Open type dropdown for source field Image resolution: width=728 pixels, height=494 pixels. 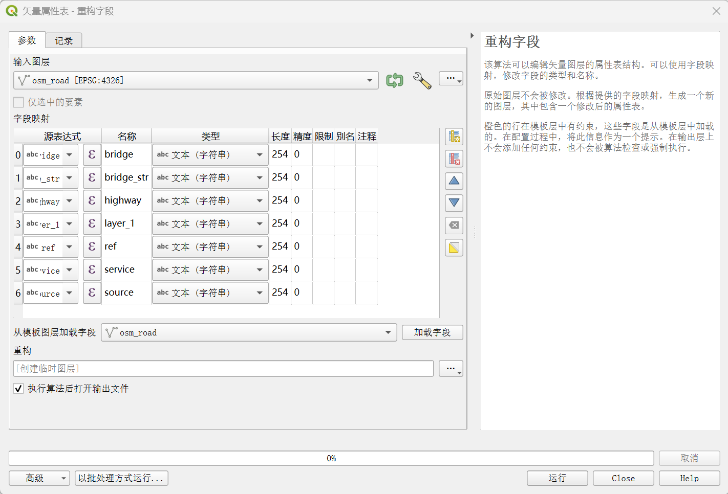(210, 293)
